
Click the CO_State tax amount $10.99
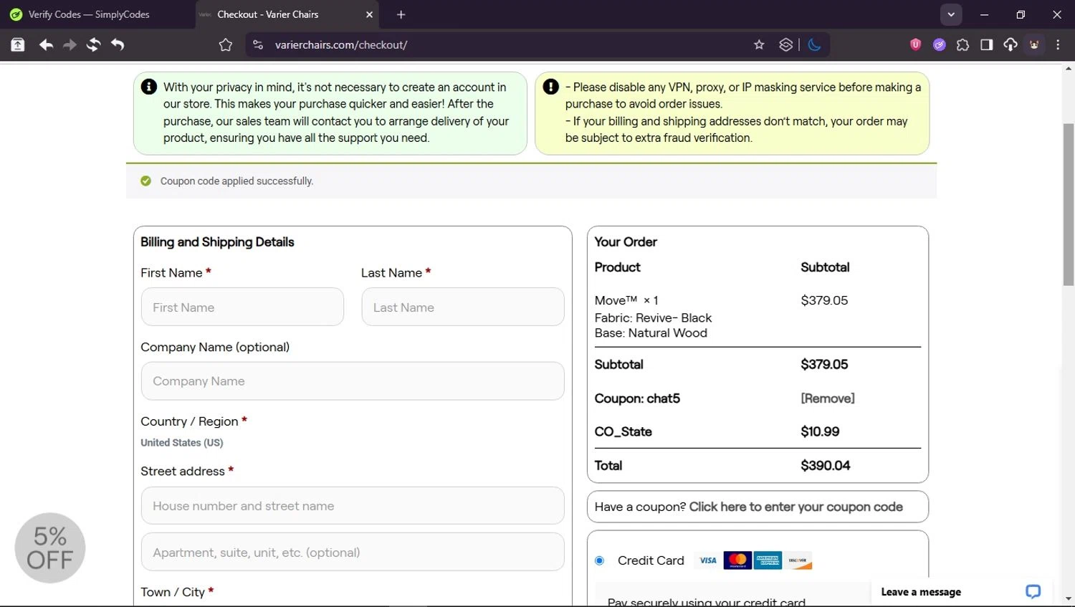coord(820,431)
